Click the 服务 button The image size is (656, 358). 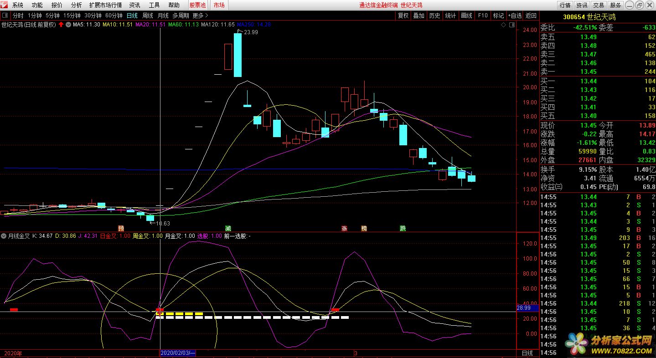615,5
